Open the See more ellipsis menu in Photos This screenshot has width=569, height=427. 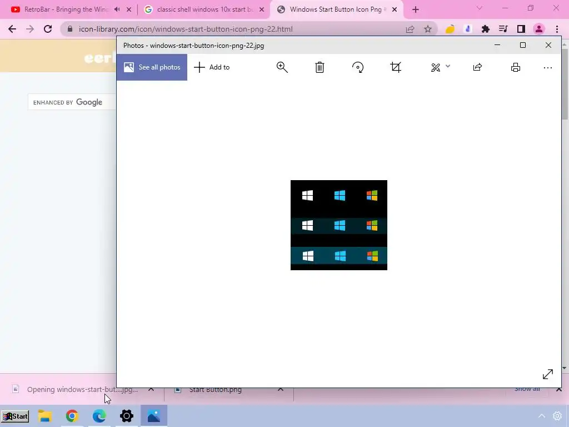coord(547,67)
